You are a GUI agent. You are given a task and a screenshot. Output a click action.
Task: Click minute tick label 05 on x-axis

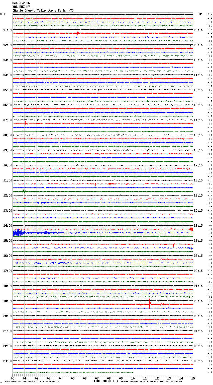pyautogui.click(x=73, y=378)
